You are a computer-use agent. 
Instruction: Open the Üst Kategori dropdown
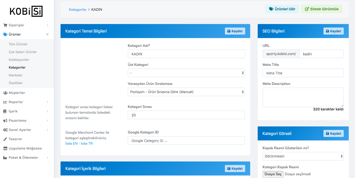click(186, 73)
